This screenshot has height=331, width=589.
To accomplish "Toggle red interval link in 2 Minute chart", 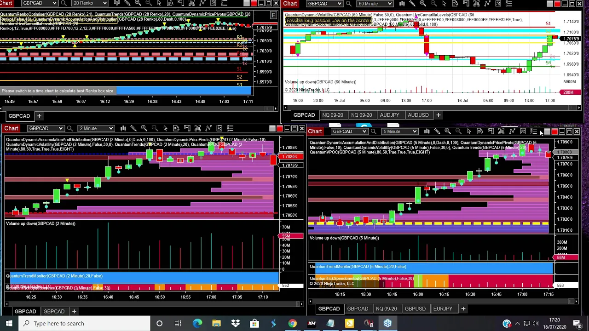I will tap(280, 128).
